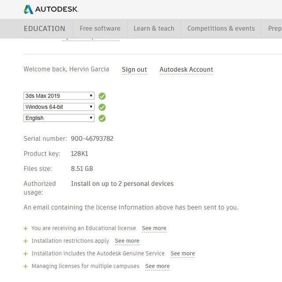Click the serial number 900-46793782
Image resolution: width=282 pixels, height=282 pixels.
pos(92,138)
